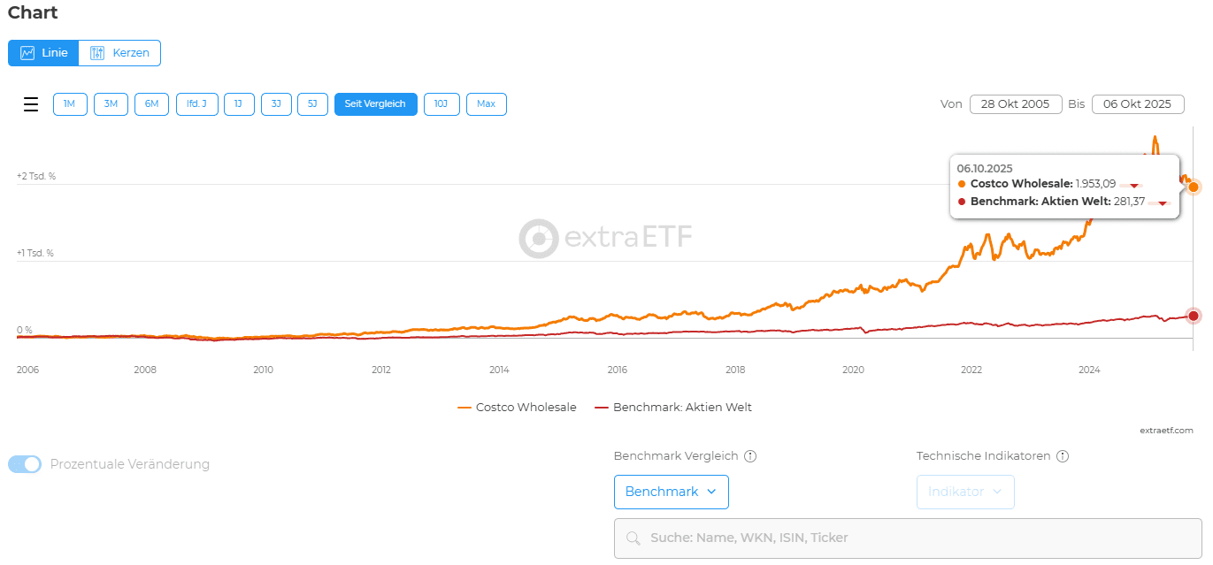Image resolution: width=1213 pixels, height=565 pixels.
Task: Hide the Benchmark: Aktien Welt series via the legend
Action: coord(672,408)
